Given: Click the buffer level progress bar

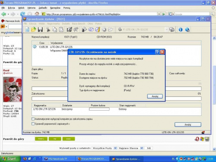Looking at the screenshot, I should [x=99, y=109].
